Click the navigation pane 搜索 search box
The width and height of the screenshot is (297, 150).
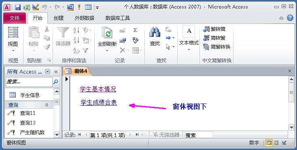pyautogui.click(x=29, y=82)
